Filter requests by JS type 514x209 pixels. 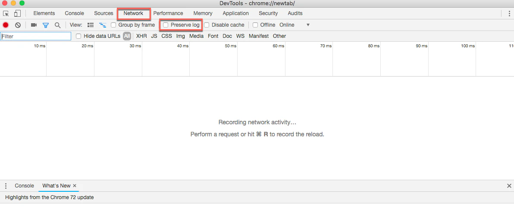click(x=154, y=36)
